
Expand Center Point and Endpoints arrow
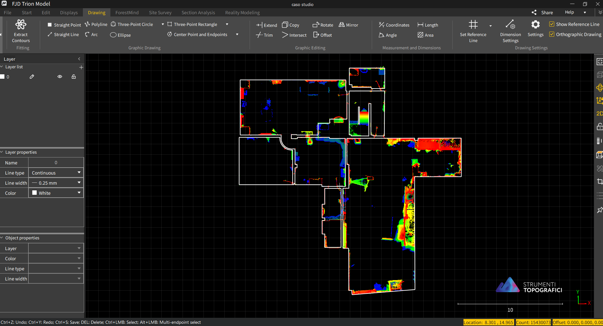[x=237, y=34]
